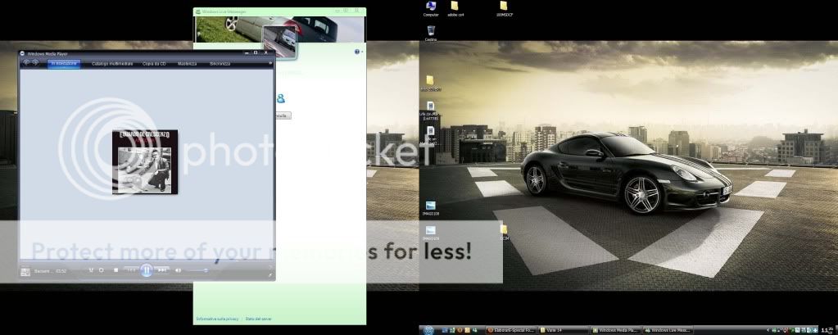838x335 pixels.
Task: Open Stato del server link
Action: coord(259,319)
